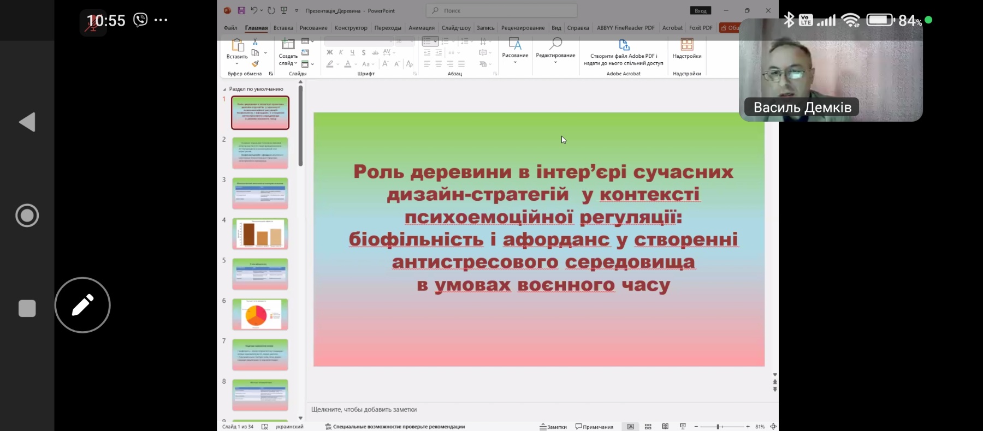Open the Вставка ribbon tab
The width and height of the screenshot is (983, 431).
[283, 28]
